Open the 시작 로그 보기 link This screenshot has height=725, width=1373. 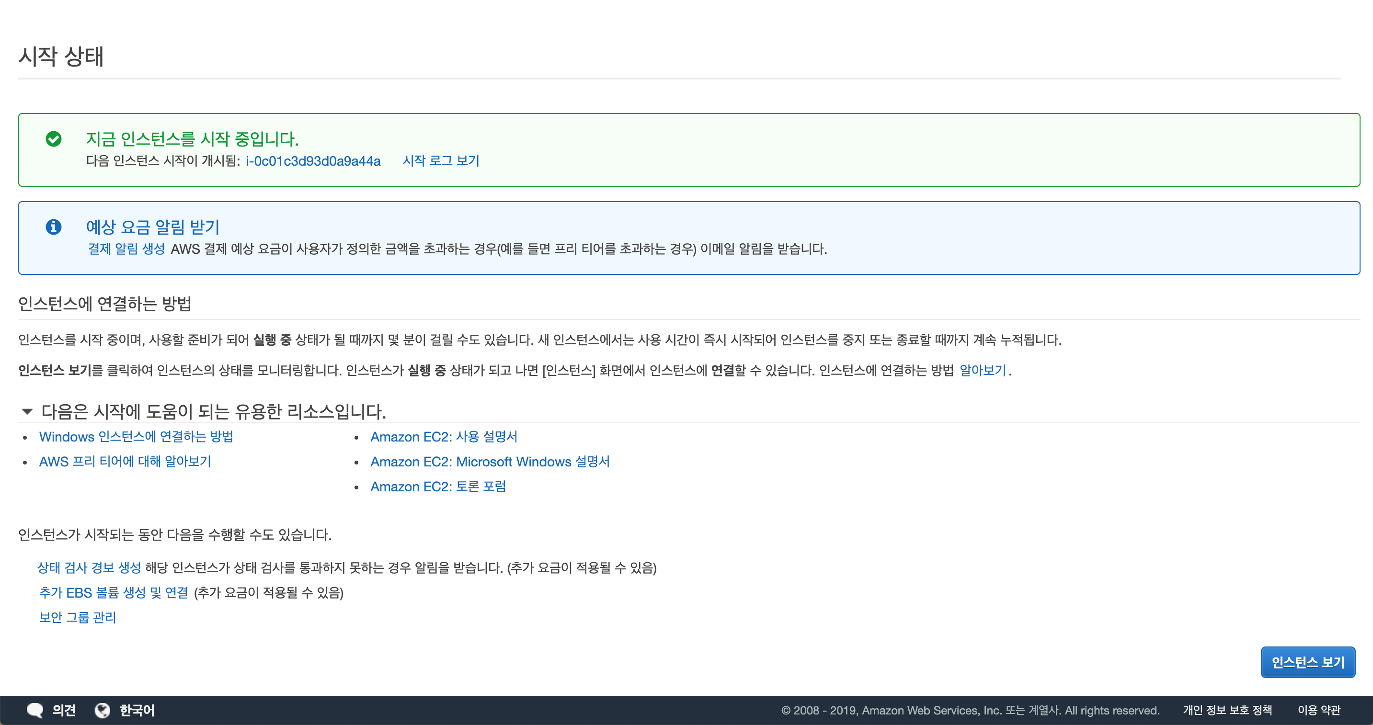click(x=441, y=161)
